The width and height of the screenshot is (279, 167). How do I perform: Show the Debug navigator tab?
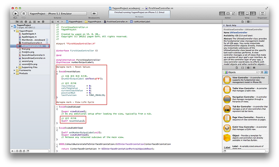click(34, 22)
